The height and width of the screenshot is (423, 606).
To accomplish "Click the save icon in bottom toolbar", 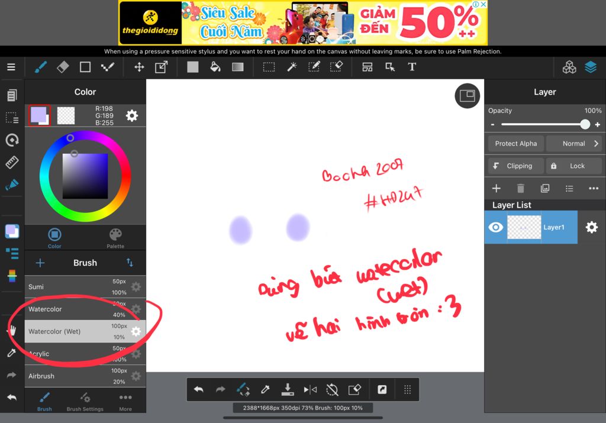I will click(x=288, y=389).
